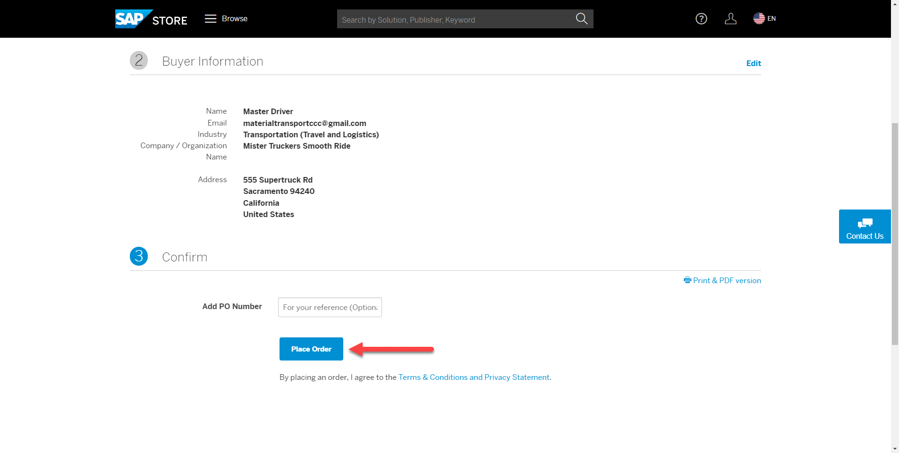Image resolution: width=899 pixels, height=453 pixels.
Task: Select Transportation (Travel and Logistics) industry text
Action: click(311, 134)
